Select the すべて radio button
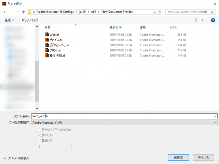 [39, 135]
